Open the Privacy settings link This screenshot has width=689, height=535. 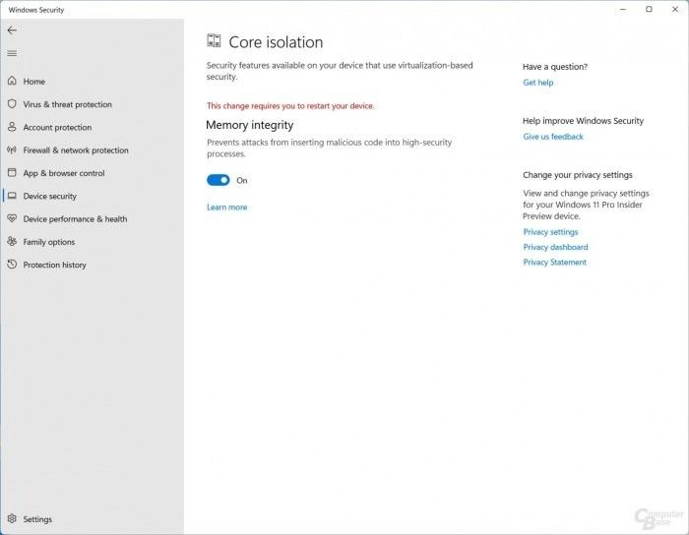click(550, 232)
